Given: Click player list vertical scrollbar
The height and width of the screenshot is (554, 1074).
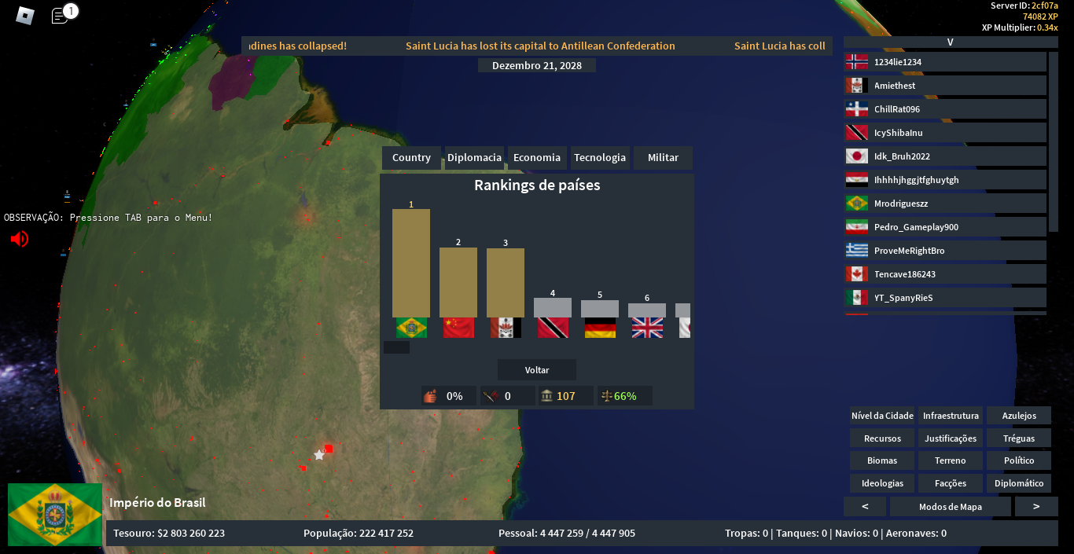Looking at the screenshot, I should (1054, 142).
